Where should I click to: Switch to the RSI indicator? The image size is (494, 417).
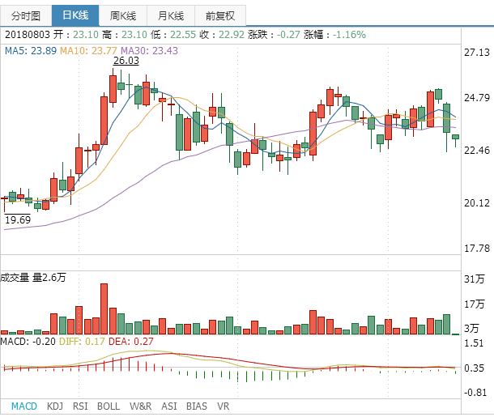(80, 406)
